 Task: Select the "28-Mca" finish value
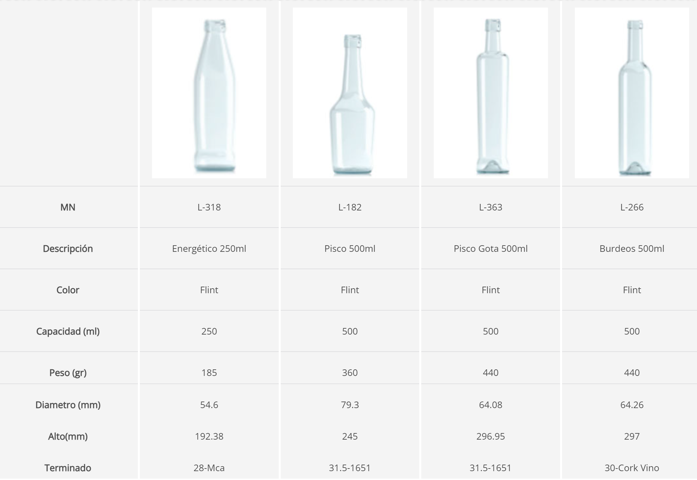[x=209, y=468]
